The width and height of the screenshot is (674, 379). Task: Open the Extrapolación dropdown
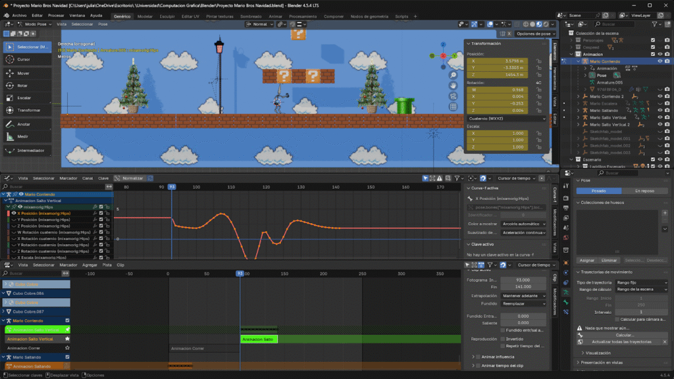coord(523,295)
